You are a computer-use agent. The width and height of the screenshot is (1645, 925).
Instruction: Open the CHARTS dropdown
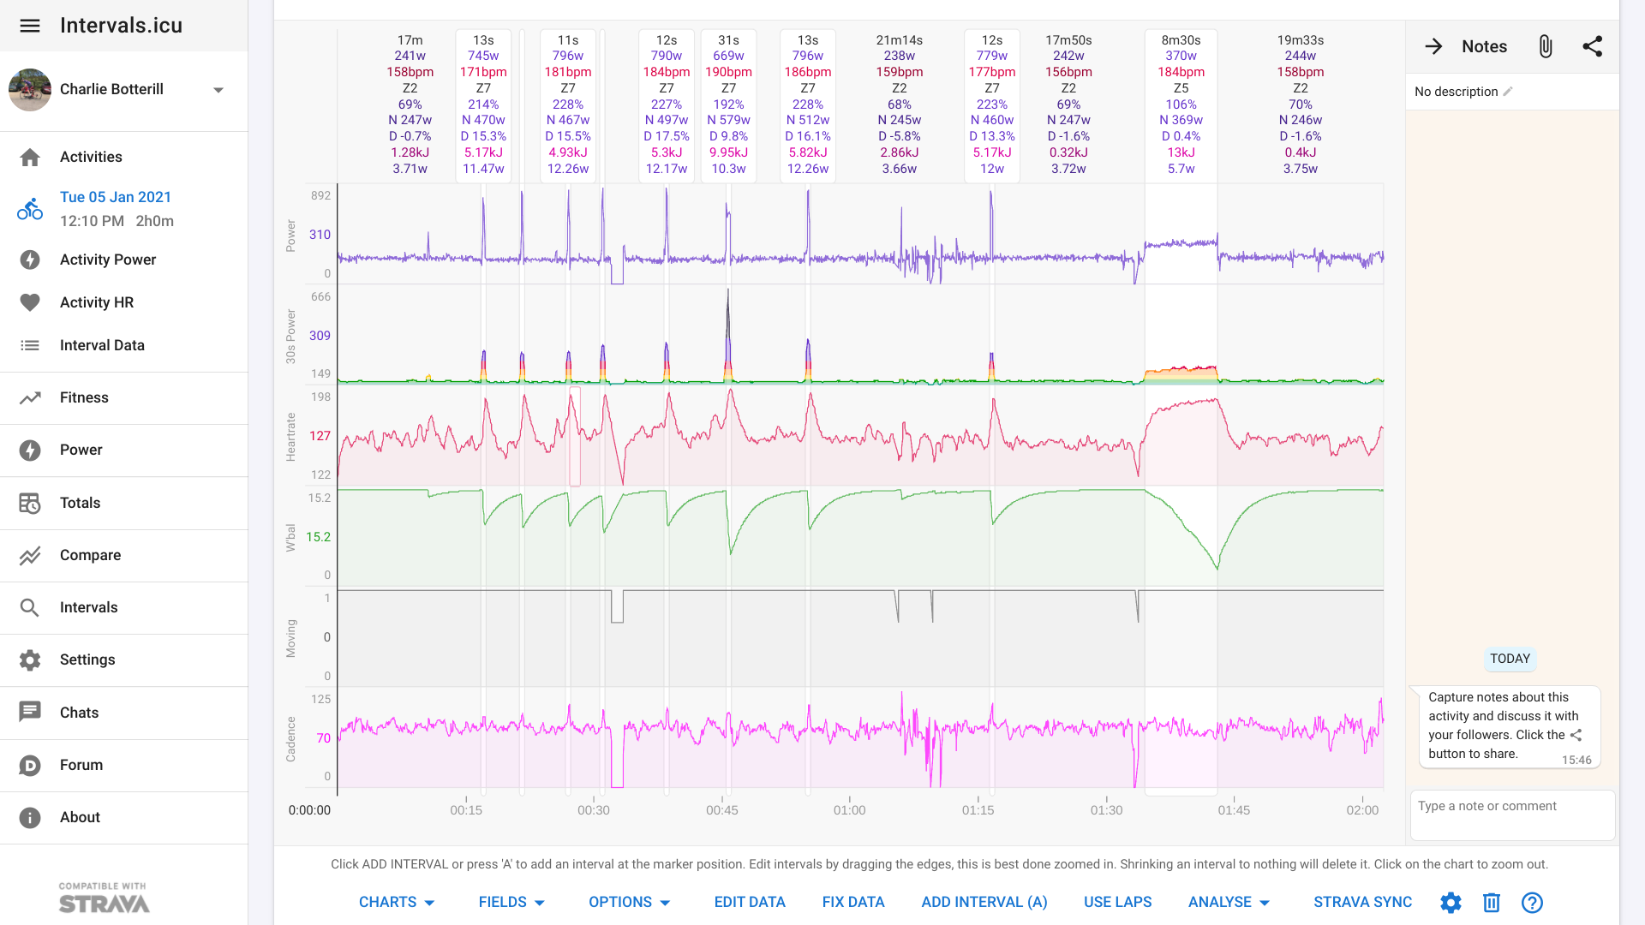[397, 902]
